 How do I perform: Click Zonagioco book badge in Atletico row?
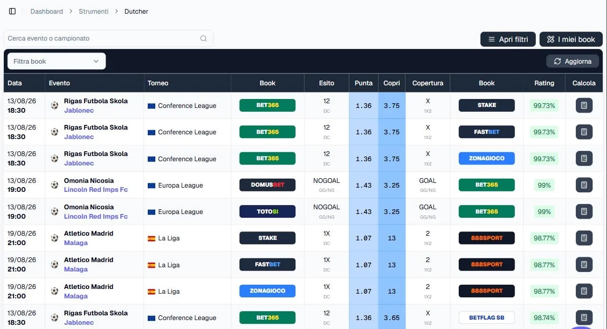point(267,291)
